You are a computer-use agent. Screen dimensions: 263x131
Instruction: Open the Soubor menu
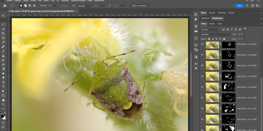pyautogui.click(x=9, y=1)
